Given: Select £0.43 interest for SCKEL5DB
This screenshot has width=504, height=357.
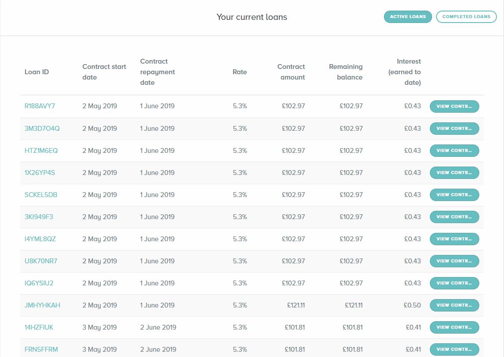Looking at the screenshot, I should coord(412,195).
